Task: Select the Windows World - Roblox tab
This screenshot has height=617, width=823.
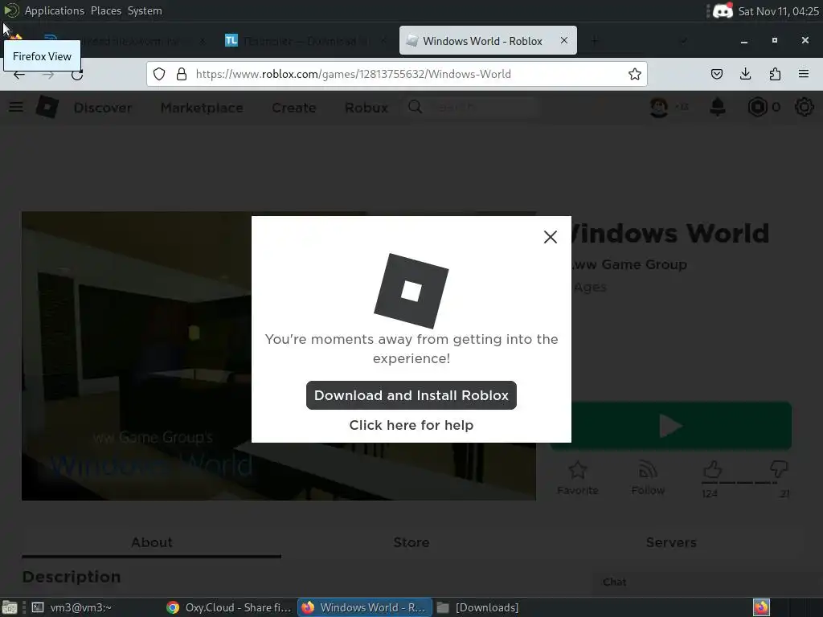Action: [488, 40]
